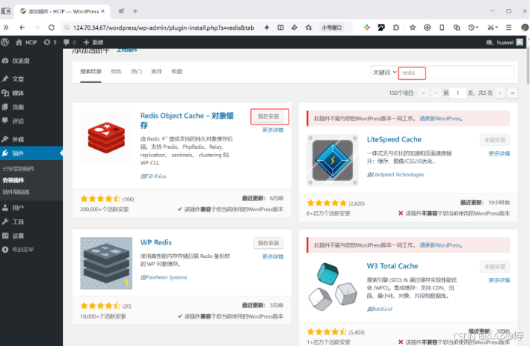Click the current page number field
Image resolution: width=530 pixels, height=346 pixels.
pyautogui.click(x=458, y=93)
